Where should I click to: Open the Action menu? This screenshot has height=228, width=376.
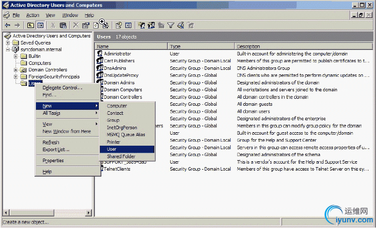pyautogui.click(x=32, y=15)
